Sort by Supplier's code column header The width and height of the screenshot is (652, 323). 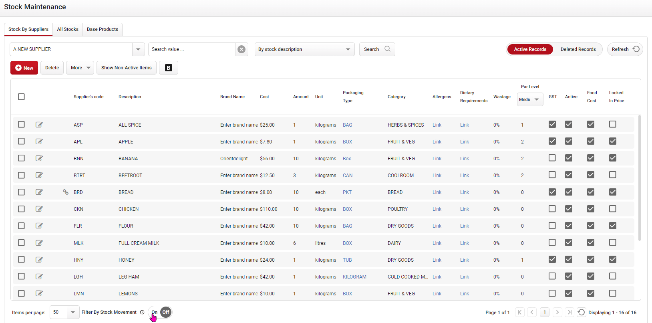pyautogui.click(x=89, y=97)
